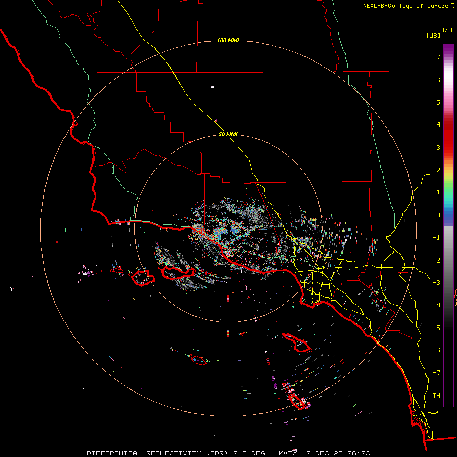Click the '[dB]' units label
457x457 pixels.
click(434, 36)
